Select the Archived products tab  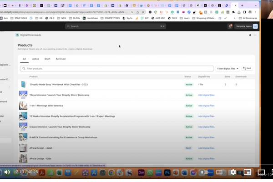coord(61,59)
